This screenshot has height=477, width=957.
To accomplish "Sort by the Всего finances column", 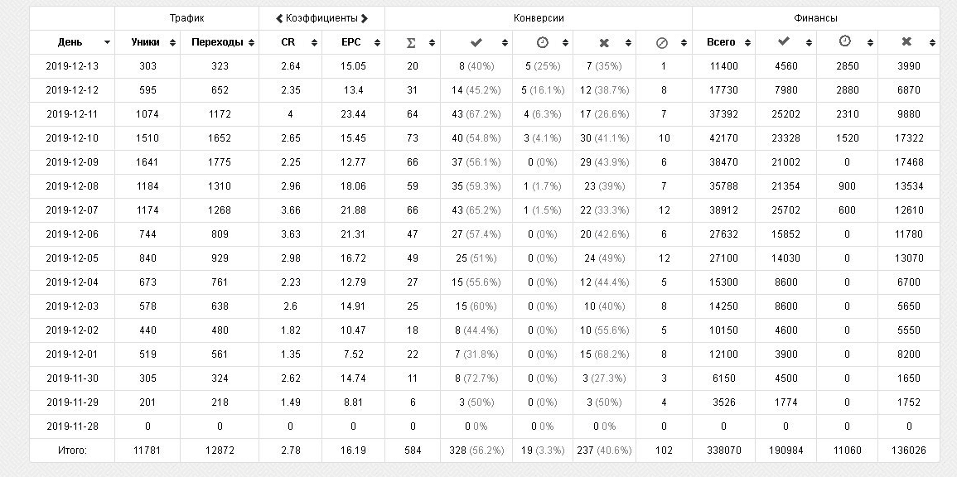I will [747, 43].
